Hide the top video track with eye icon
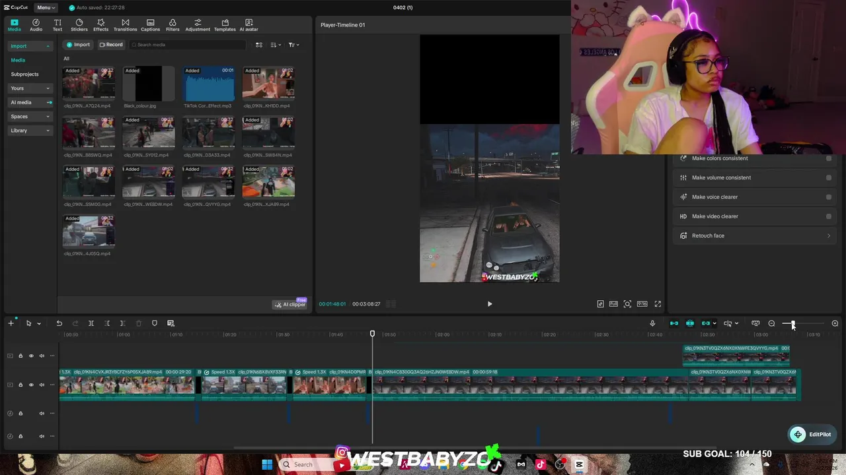Screen dimensions: 846x475 (x=31, y=356)
